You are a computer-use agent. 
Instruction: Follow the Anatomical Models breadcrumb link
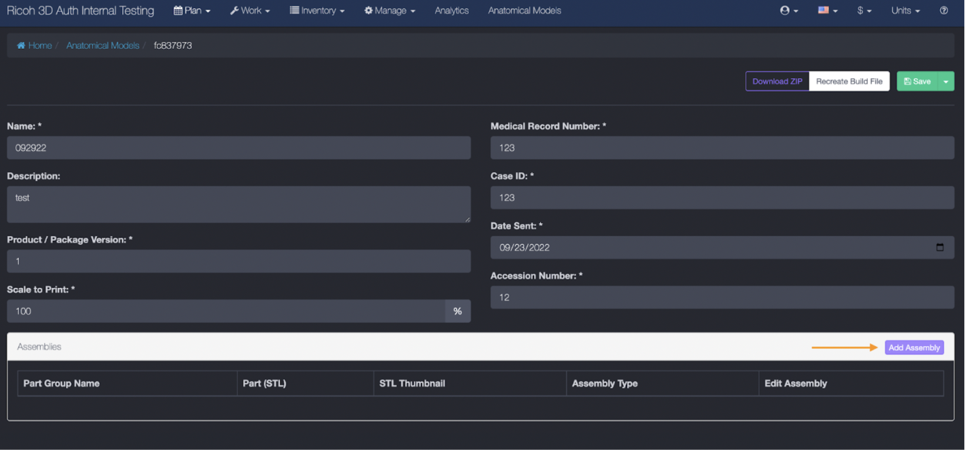coord(103,45)
